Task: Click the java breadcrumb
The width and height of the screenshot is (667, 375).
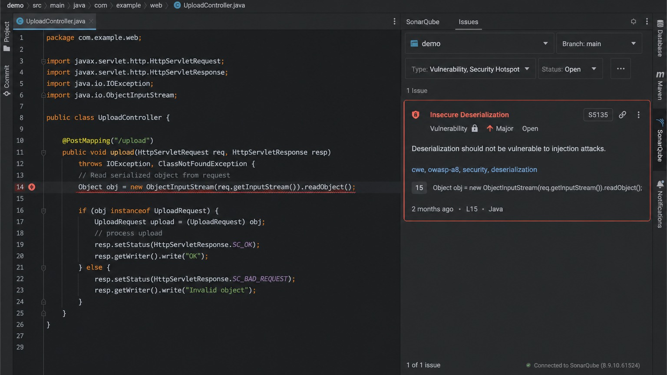Action: [79, 5]
